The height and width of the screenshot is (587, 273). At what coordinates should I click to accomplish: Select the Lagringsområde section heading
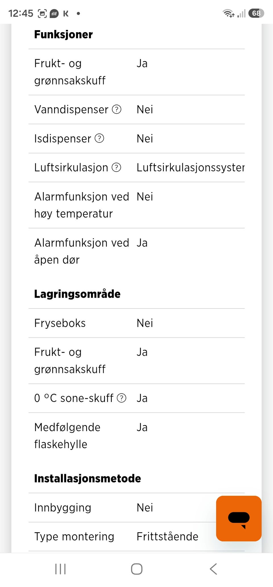(x=77, y=294)
